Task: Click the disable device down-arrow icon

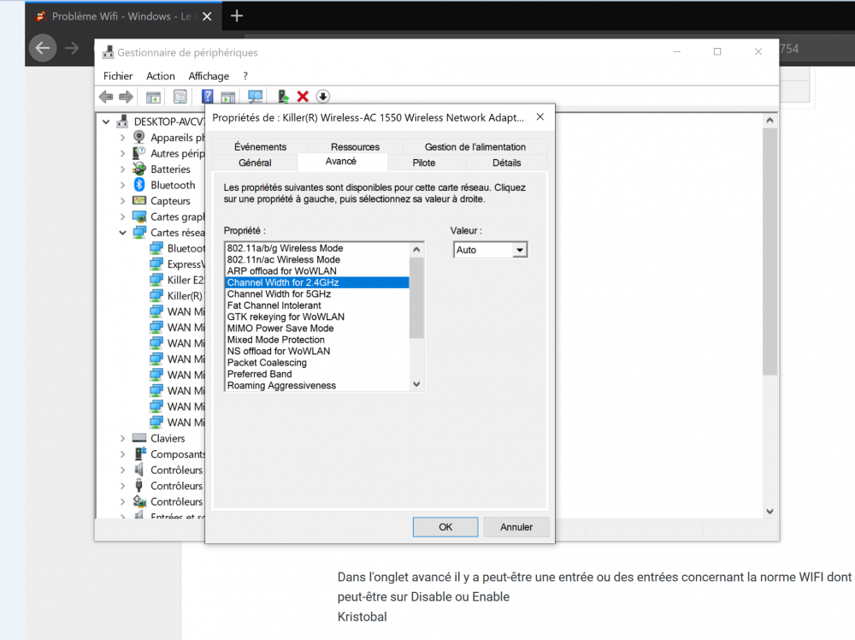Action: click(322, 97)
